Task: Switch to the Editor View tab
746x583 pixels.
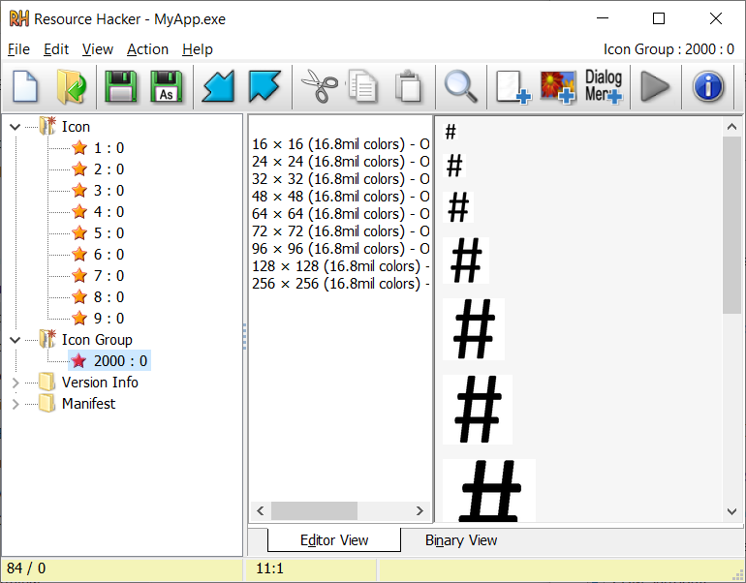Action: [334, 540]
